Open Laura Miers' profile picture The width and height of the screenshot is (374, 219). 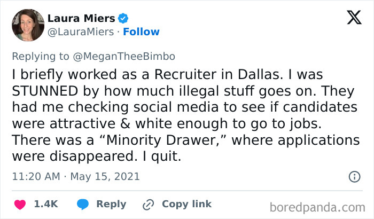pos(27,25)
